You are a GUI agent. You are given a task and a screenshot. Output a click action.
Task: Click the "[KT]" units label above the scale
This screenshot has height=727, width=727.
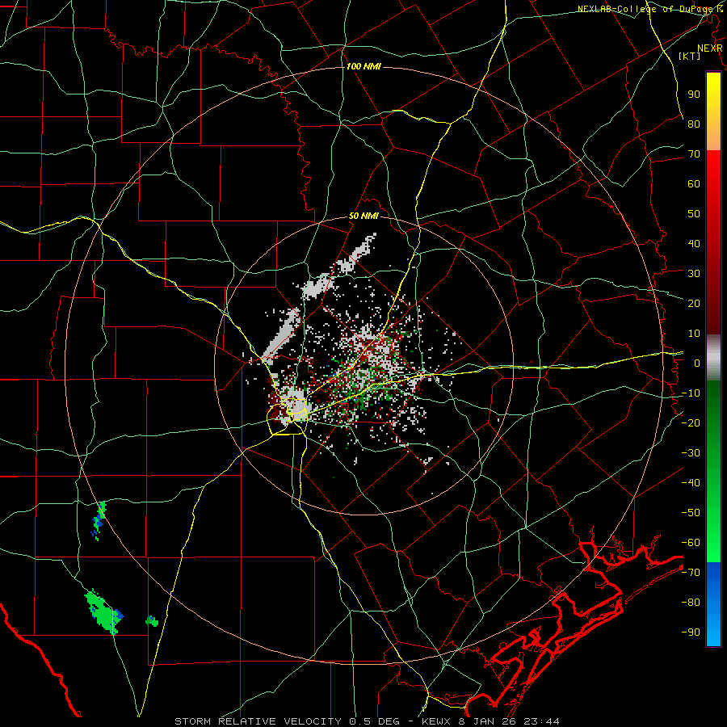pyautogui.click(x=690, y=56)
